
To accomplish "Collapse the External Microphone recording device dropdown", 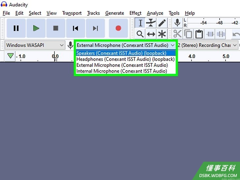I will click(126, 45).
